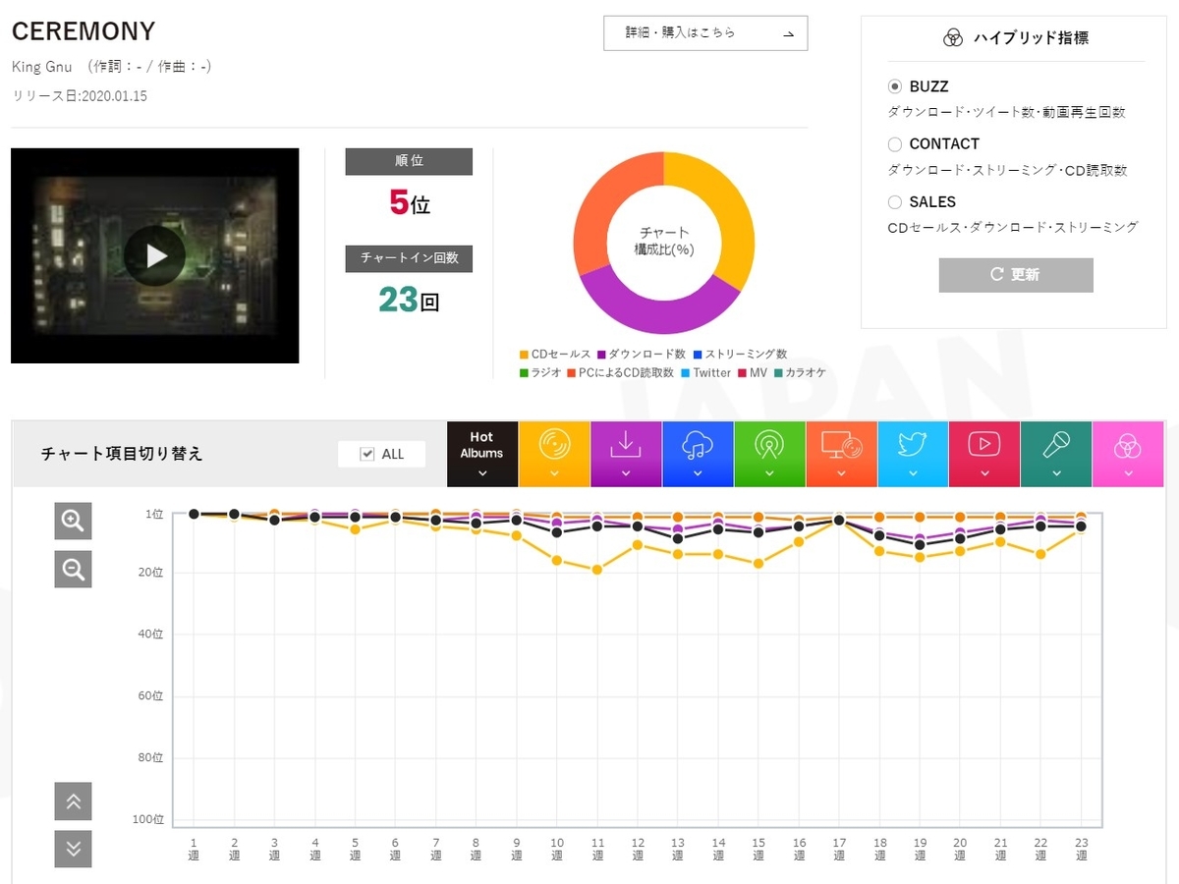Select the purple download arrow icon
Viewport: 1179px width, 884px height.
point(626,445)
